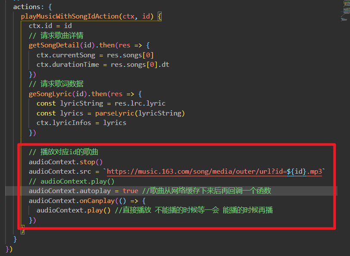The width and height of the screenshot is (350, 256).
Task: Click the line 'ctx.durationTime = res.songs[0].dt'
Action: click(x=103, y=65)
